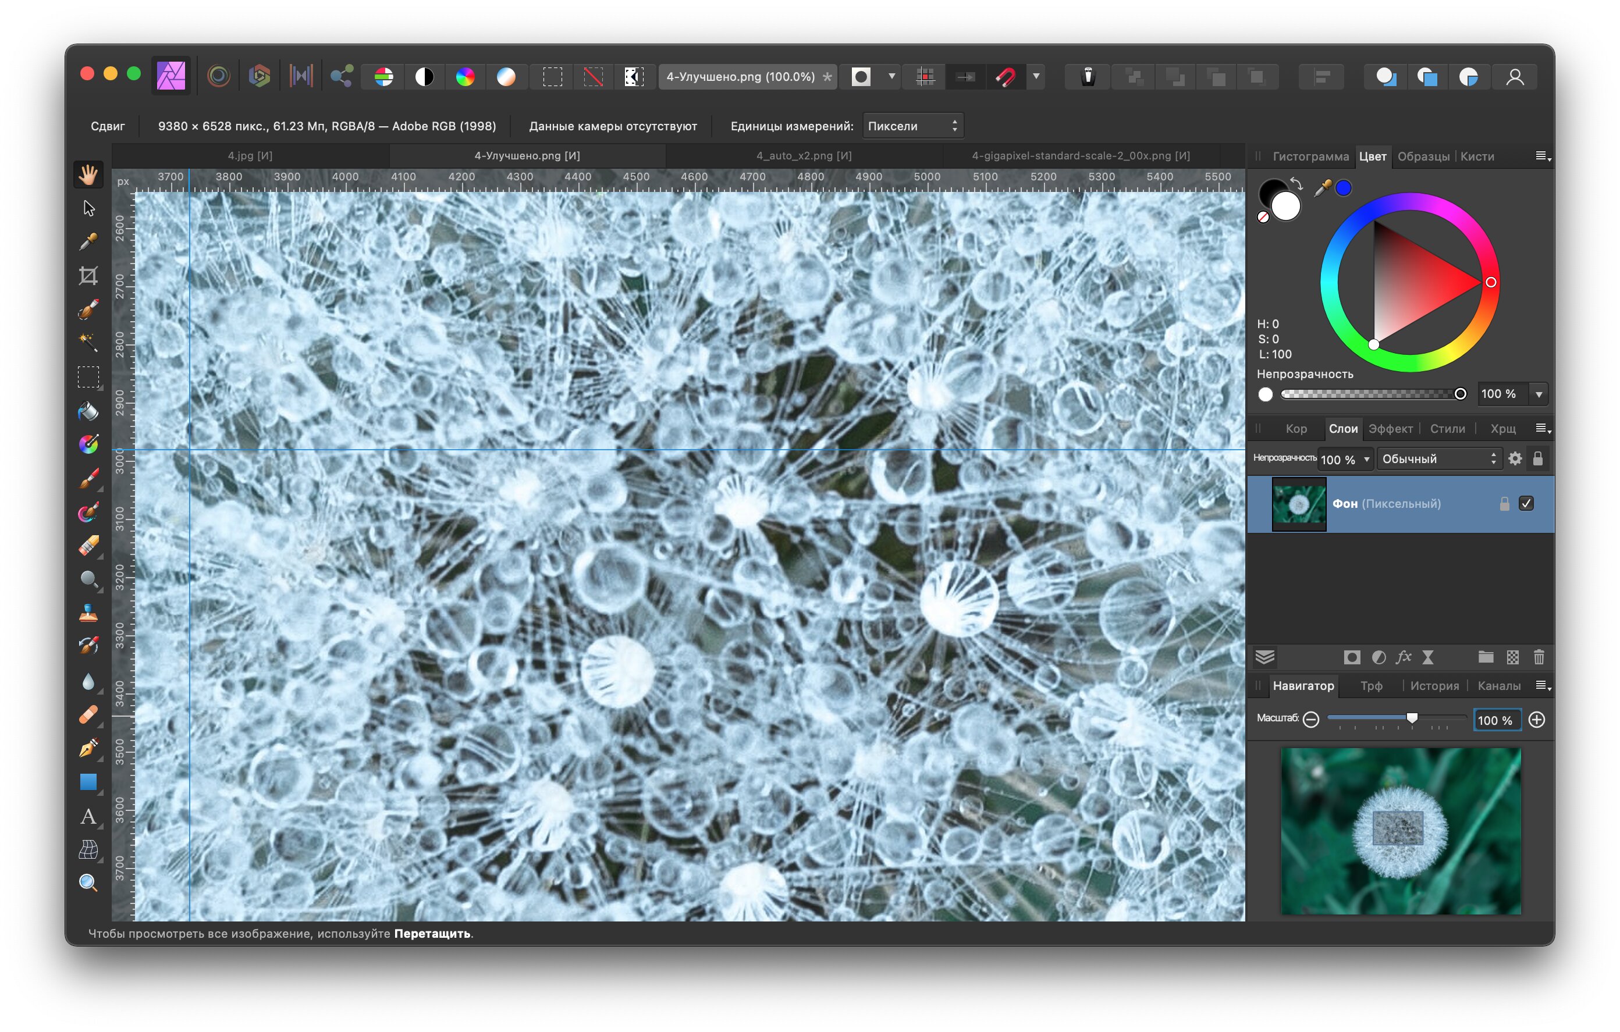Select the Selection Brush tool
The image size is (1620, 1032).
click(x=88, y=309)
